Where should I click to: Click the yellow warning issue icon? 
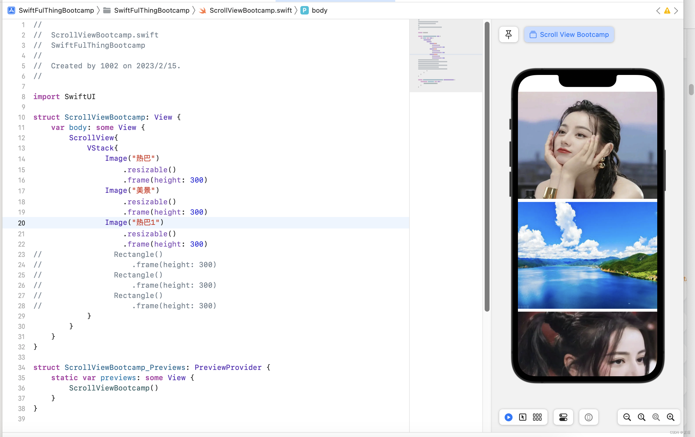pos(667,11)
